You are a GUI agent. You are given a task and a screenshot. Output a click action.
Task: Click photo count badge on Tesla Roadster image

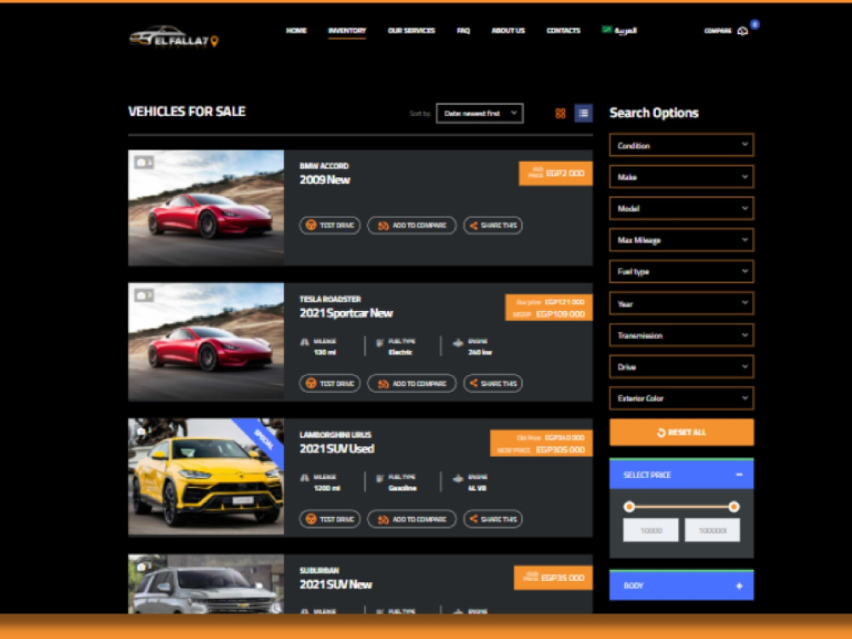pyautogui.click(x=144, y=295)
